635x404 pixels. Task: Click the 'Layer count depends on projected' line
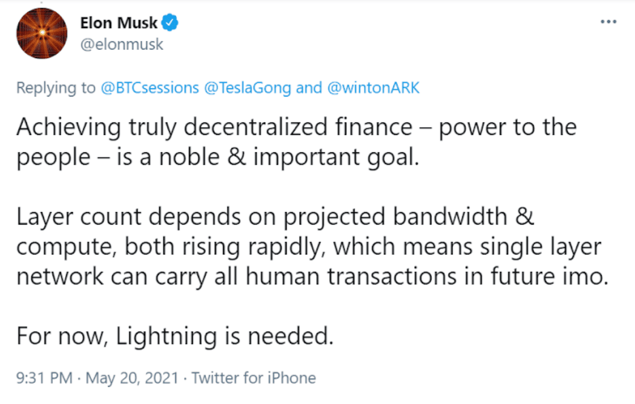click(276, 217)
